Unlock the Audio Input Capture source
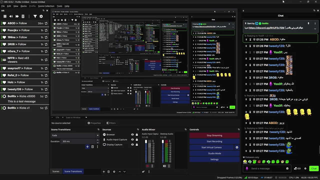The image size is (320, 180). pos(137,139)
